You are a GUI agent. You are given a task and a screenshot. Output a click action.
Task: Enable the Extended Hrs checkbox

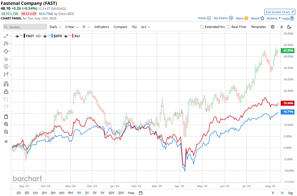(202, 27)
